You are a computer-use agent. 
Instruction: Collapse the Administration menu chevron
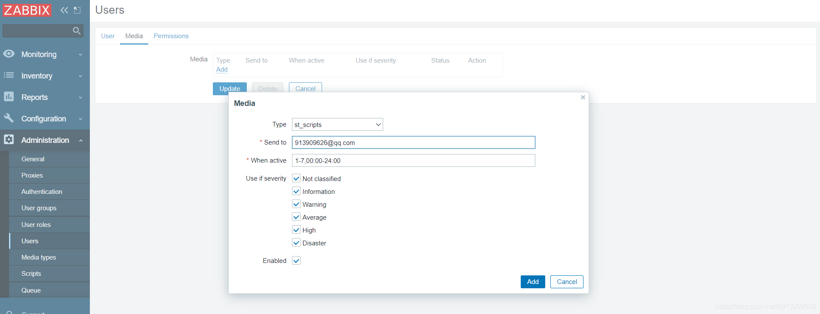tap(80, 140)
